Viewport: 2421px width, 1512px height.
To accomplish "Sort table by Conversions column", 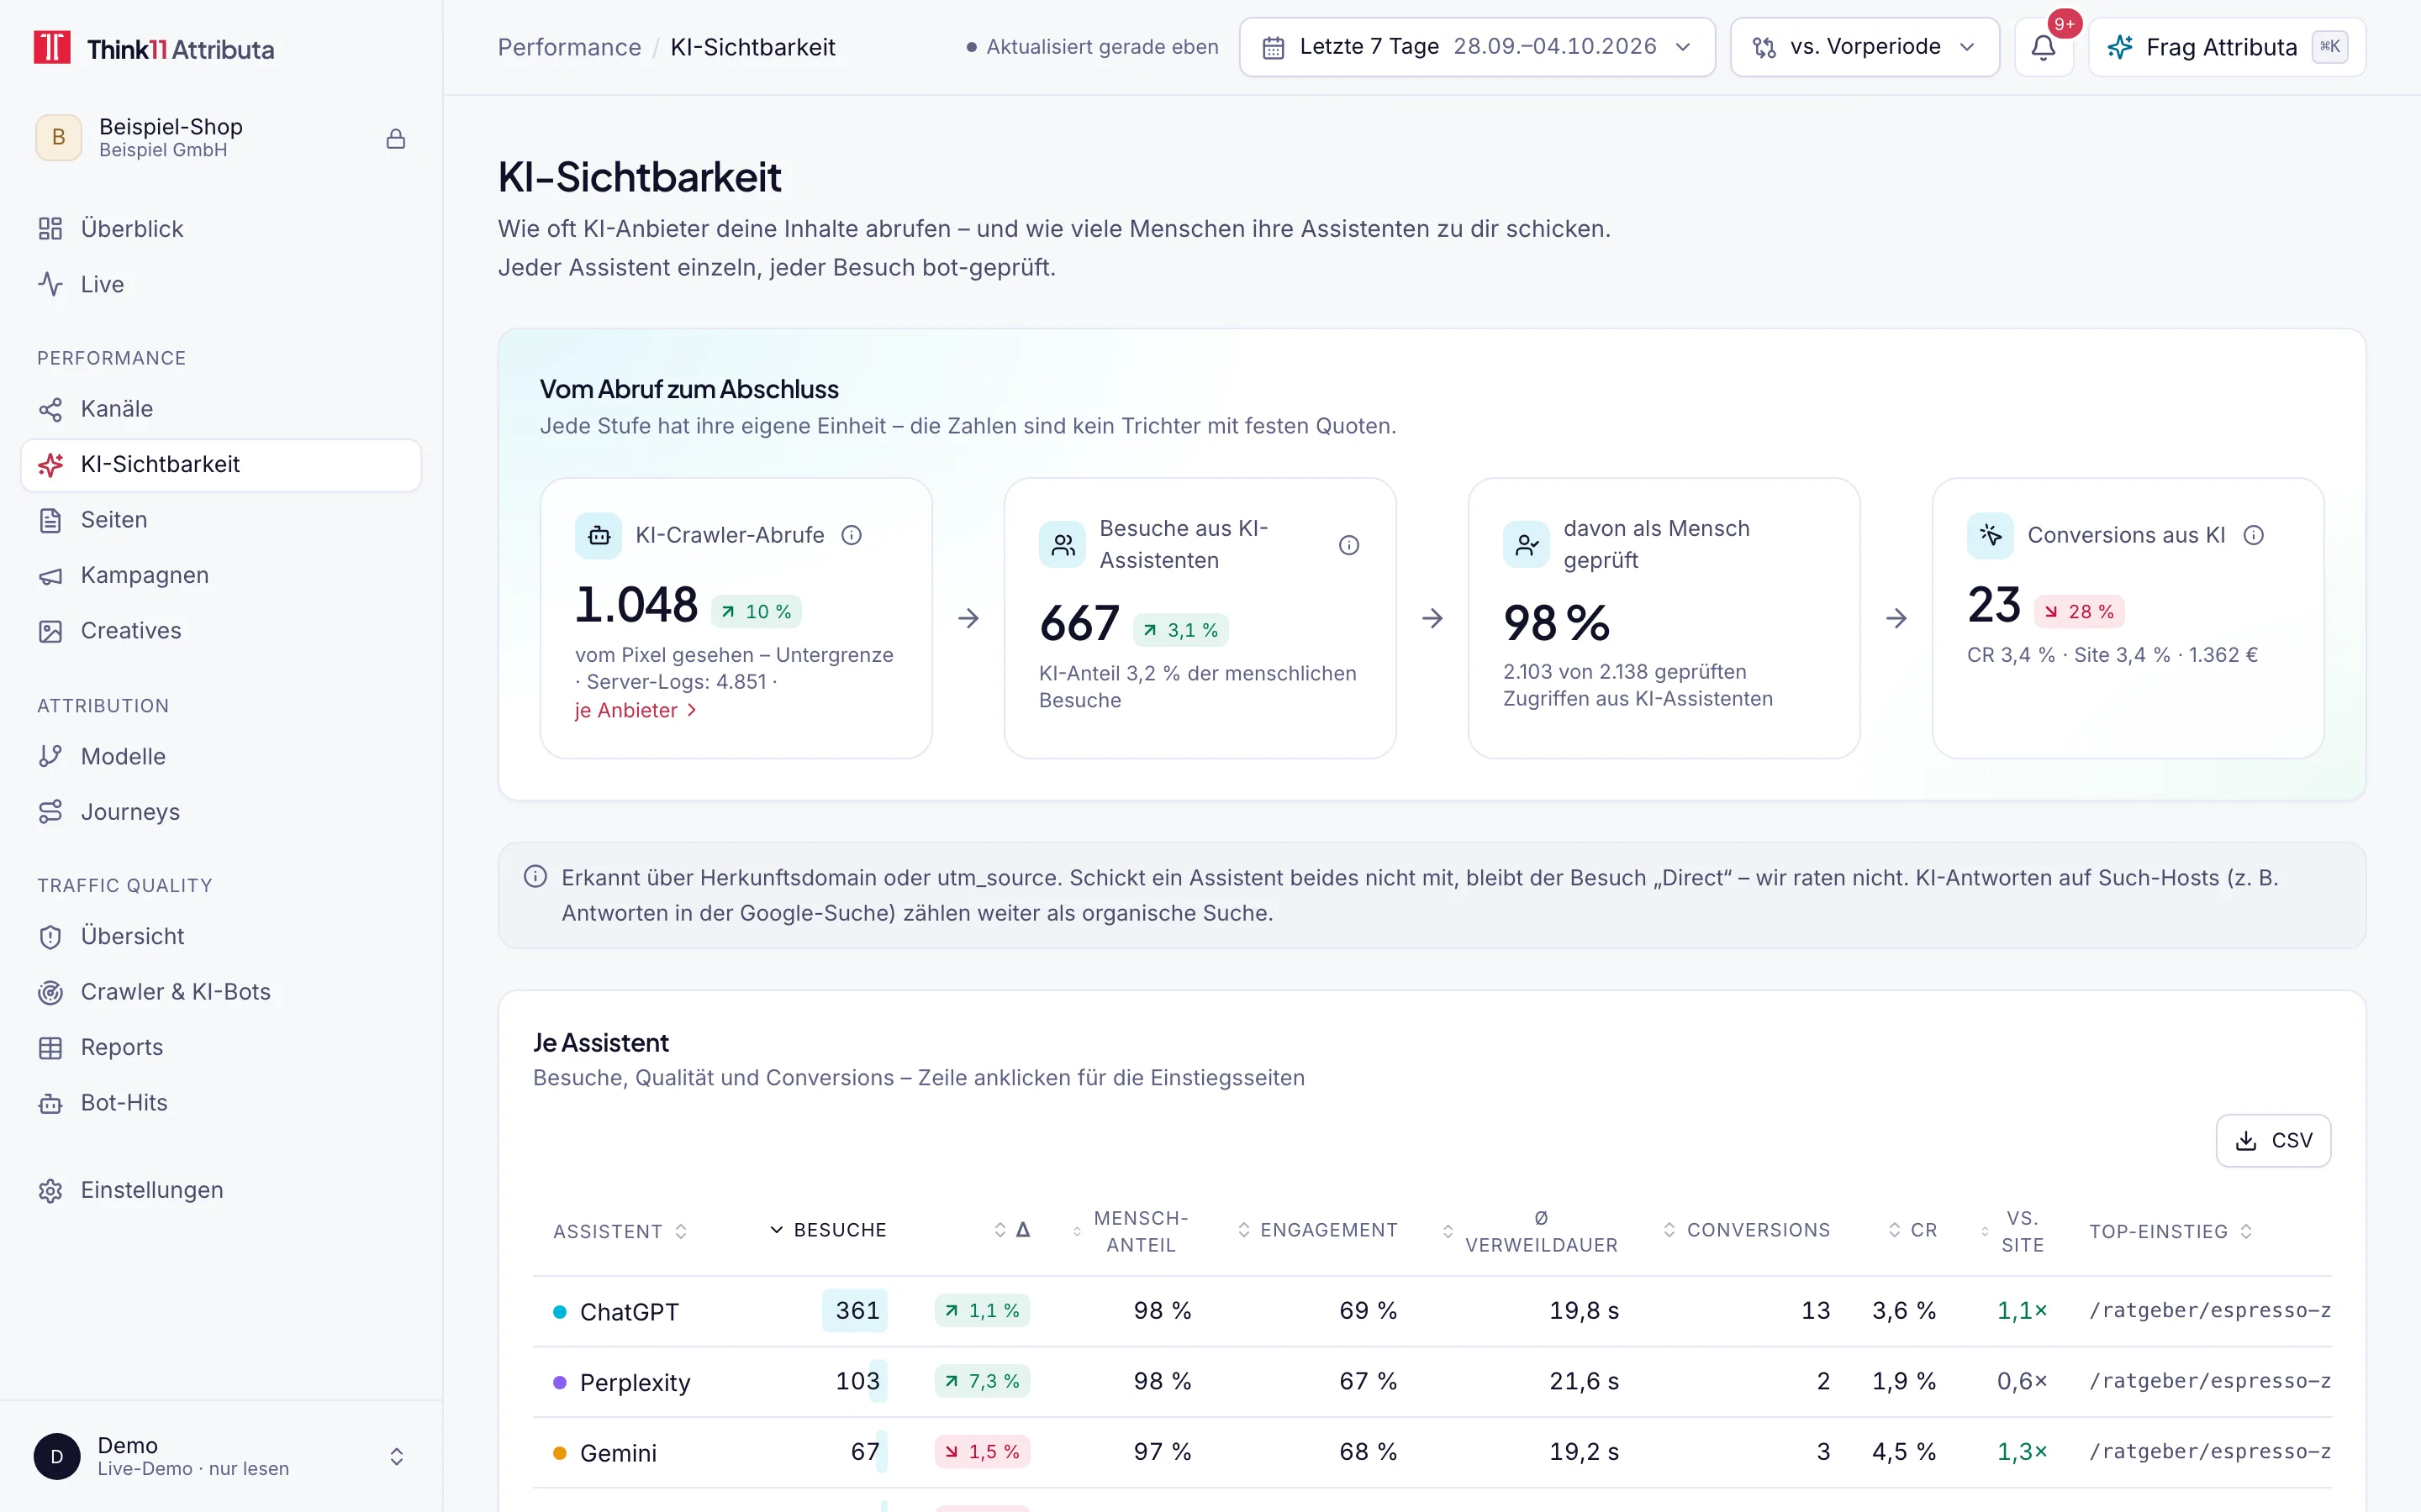I will click(1747, 1230).
